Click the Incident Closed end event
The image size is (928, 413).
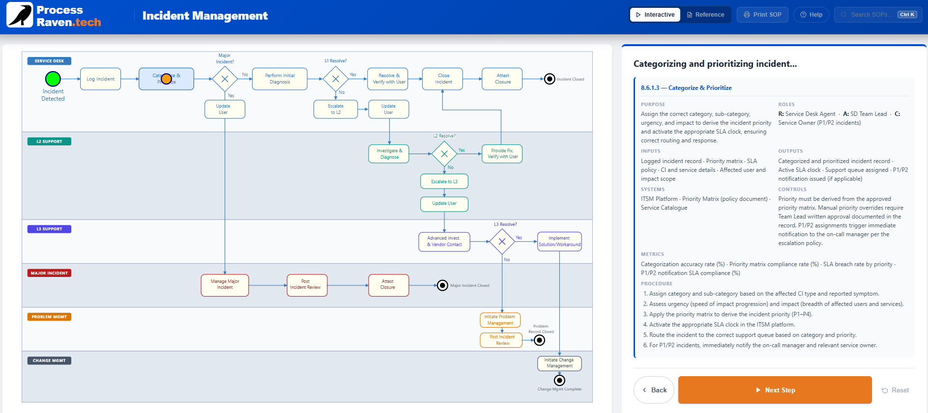click(550, 79)
